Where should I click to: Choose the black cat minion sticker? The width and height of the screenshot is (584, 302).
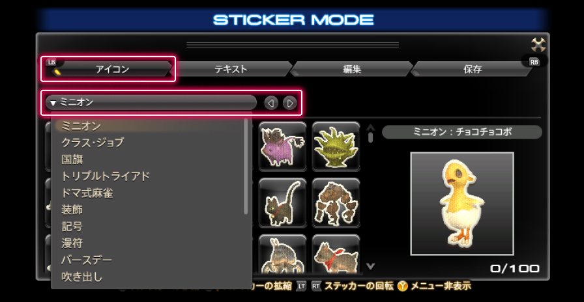(x=283, y=202)
